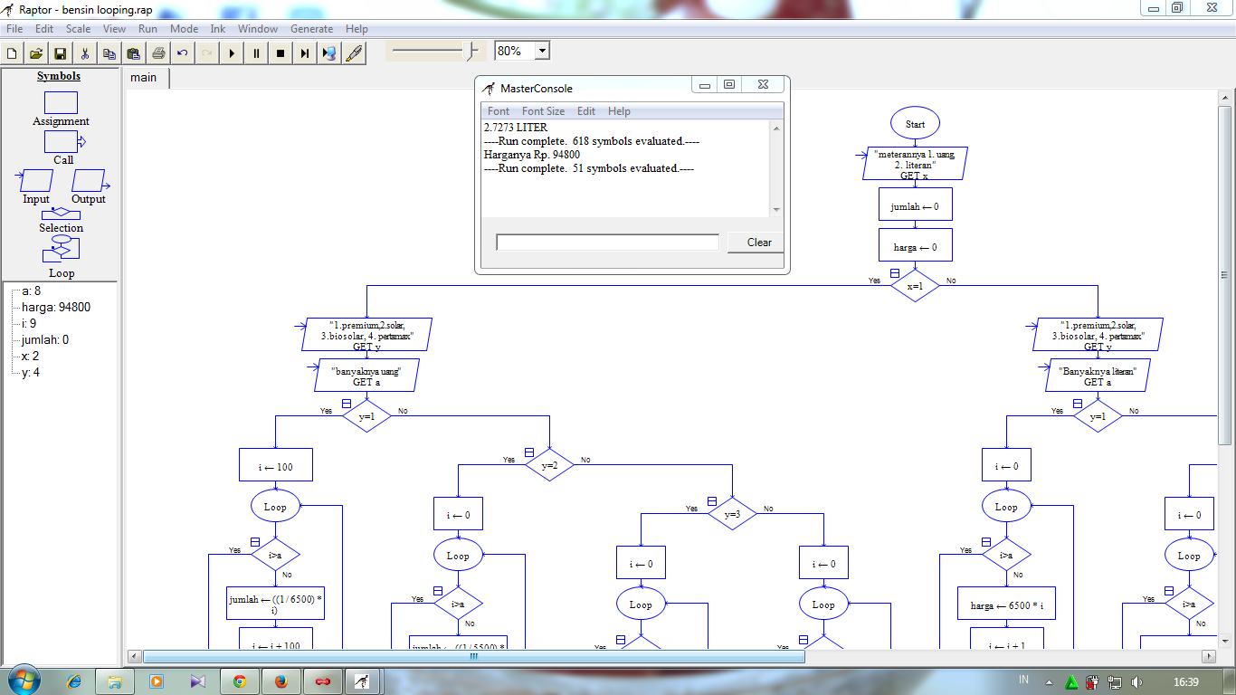Image resolution: width=1236 pixels, height=695 pixels.
Task: Select the Assignment symbol
Action: 61,102
